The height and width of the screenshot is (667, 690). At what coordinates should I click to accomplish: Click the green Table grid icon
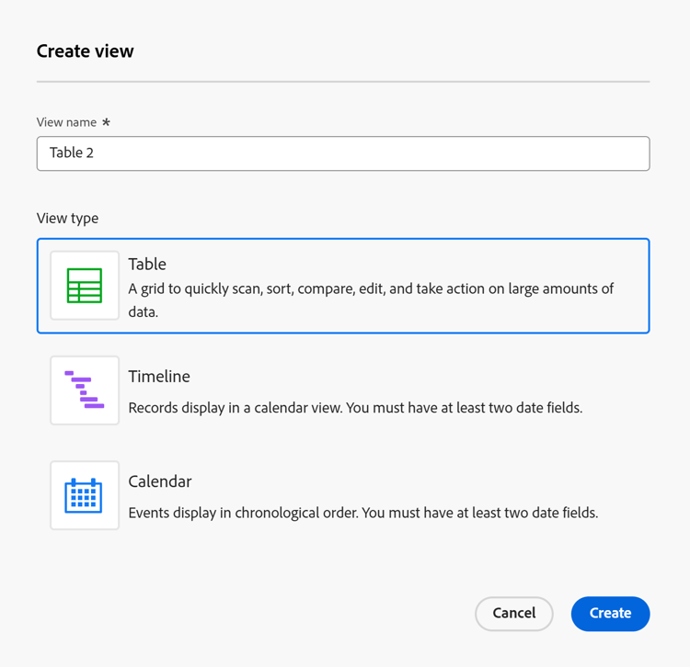coord(85,286)
